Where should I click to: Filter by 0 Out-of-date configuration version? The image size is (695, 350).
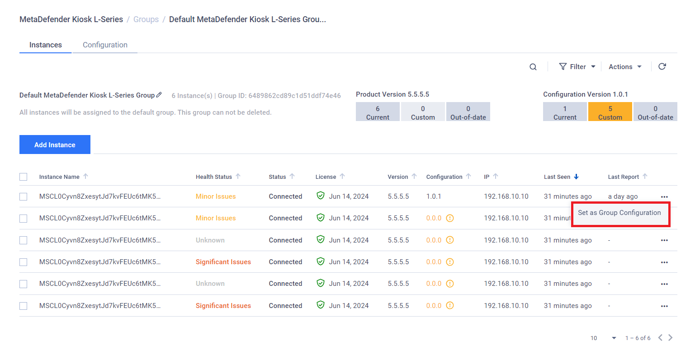click(x=655, y=112)
